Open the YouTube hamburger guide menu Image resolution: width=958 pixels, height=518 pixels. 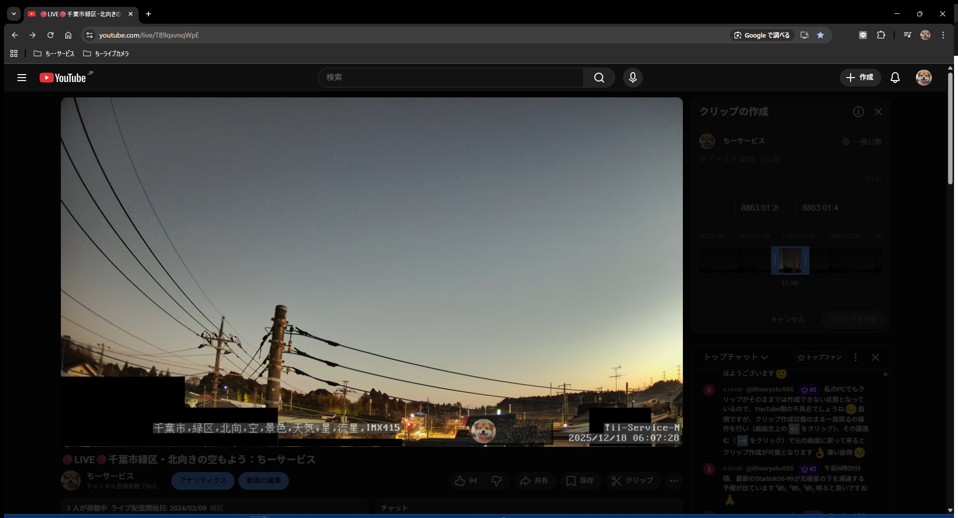point(22,78)
